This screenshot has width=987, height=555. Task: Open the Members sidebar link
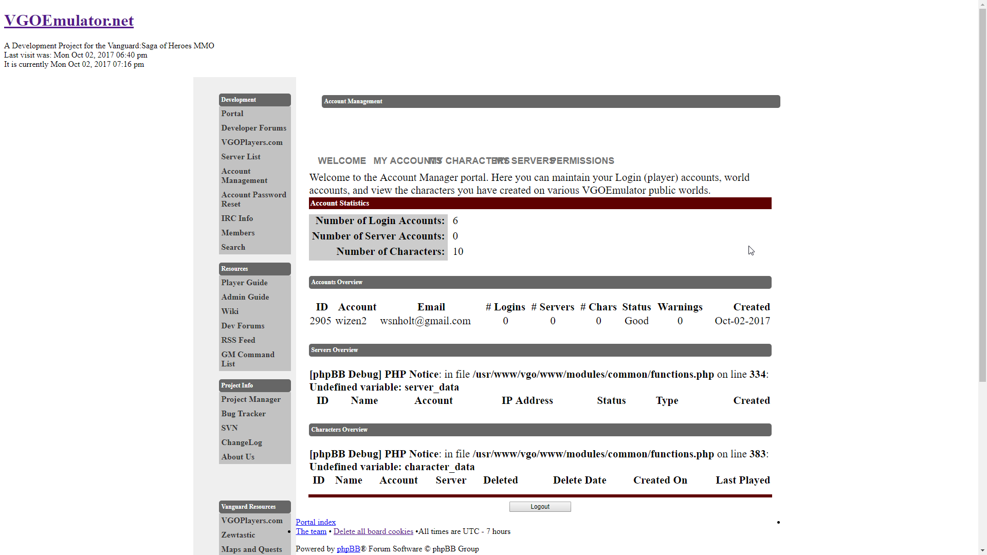pos(238,233)
